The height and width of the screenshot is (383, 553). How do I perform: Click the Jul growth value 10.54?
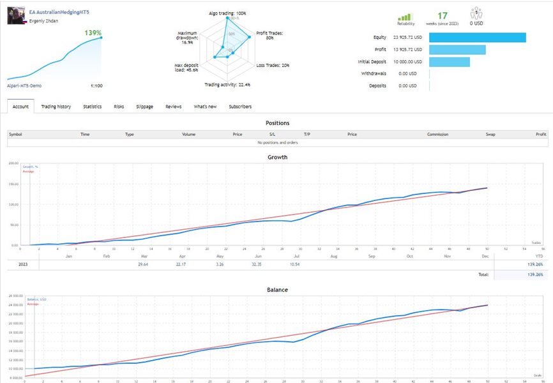[x=295, y=264]
